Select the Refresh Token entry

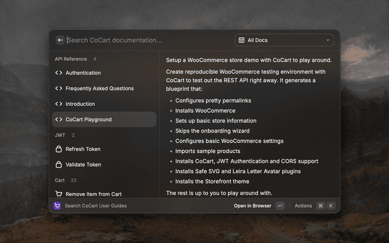tap(104, 149)
